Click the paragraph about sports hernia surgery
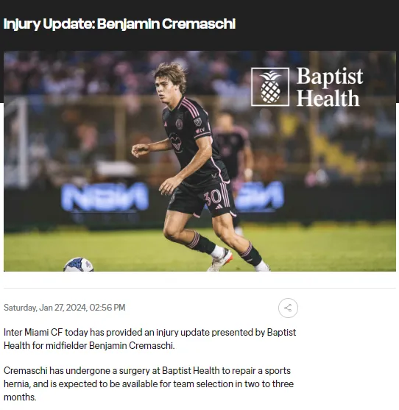Screen dimensions: 399x410 pos(149,384)
